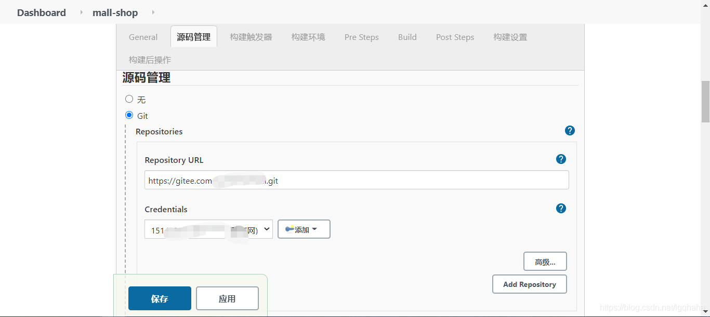The image size is (710, 317).
Task: Open help for Repository URL
Action: click(x=561, y=159)
